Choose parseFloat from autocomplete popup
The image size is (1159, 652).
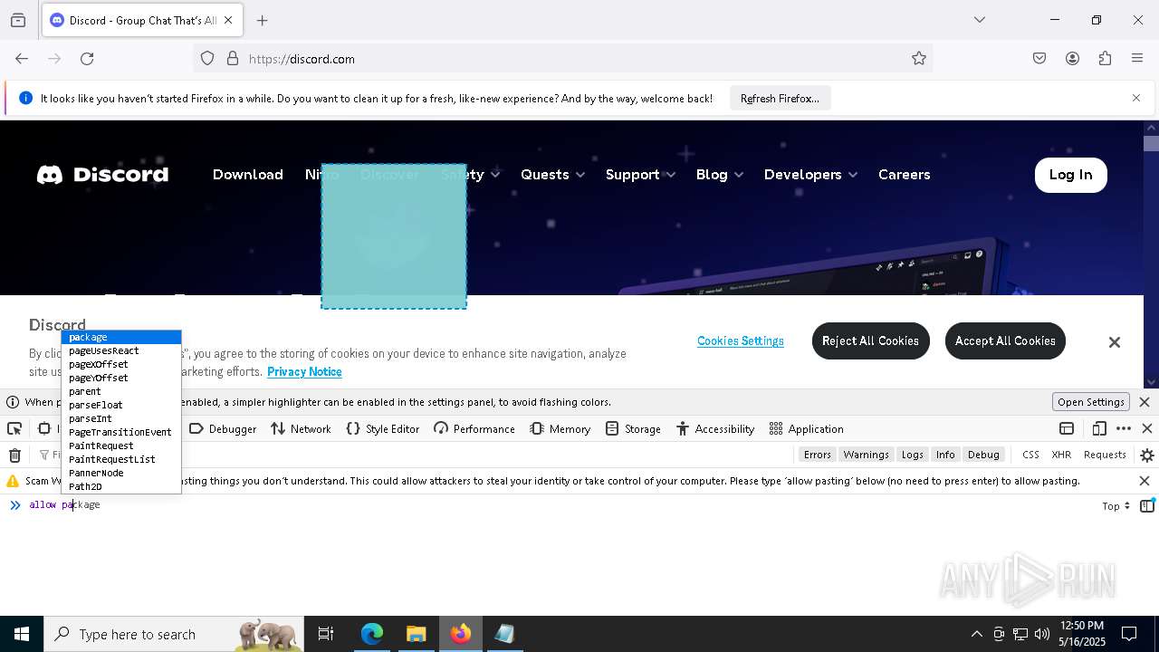coord(121,405)
